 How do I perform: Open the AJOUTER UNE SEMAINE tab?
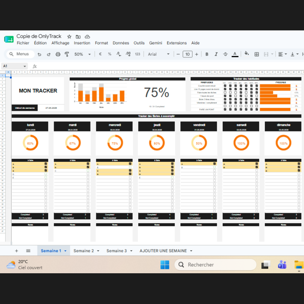pos(163,251)
